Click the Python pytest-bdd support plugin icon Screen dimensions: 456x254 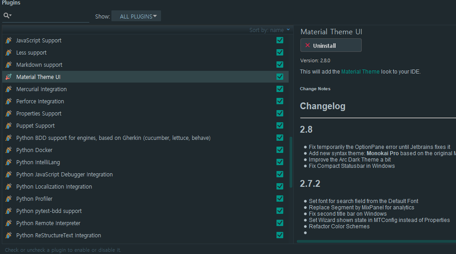[x=9, y=211]
